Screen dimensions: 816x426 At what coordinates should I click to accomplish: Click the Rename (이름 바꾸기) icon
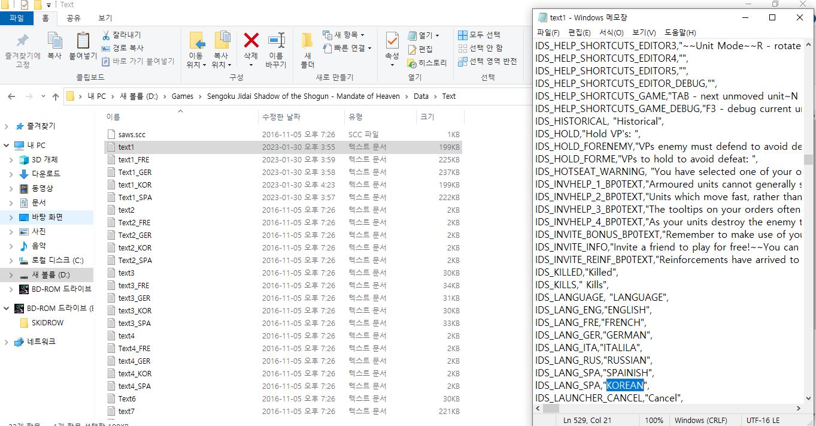tap(276, 41)
